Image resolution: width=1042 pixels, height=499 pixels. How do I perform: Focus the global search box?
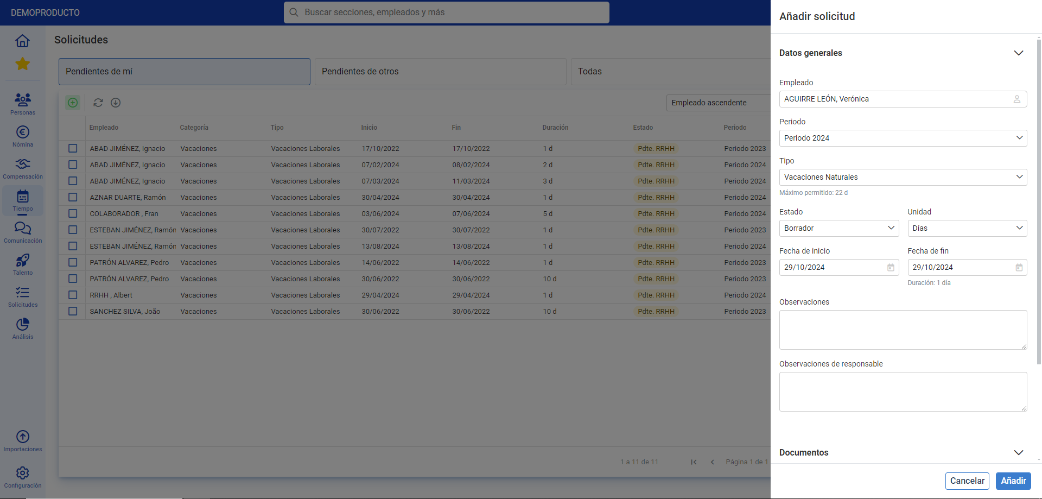point(446,12)
